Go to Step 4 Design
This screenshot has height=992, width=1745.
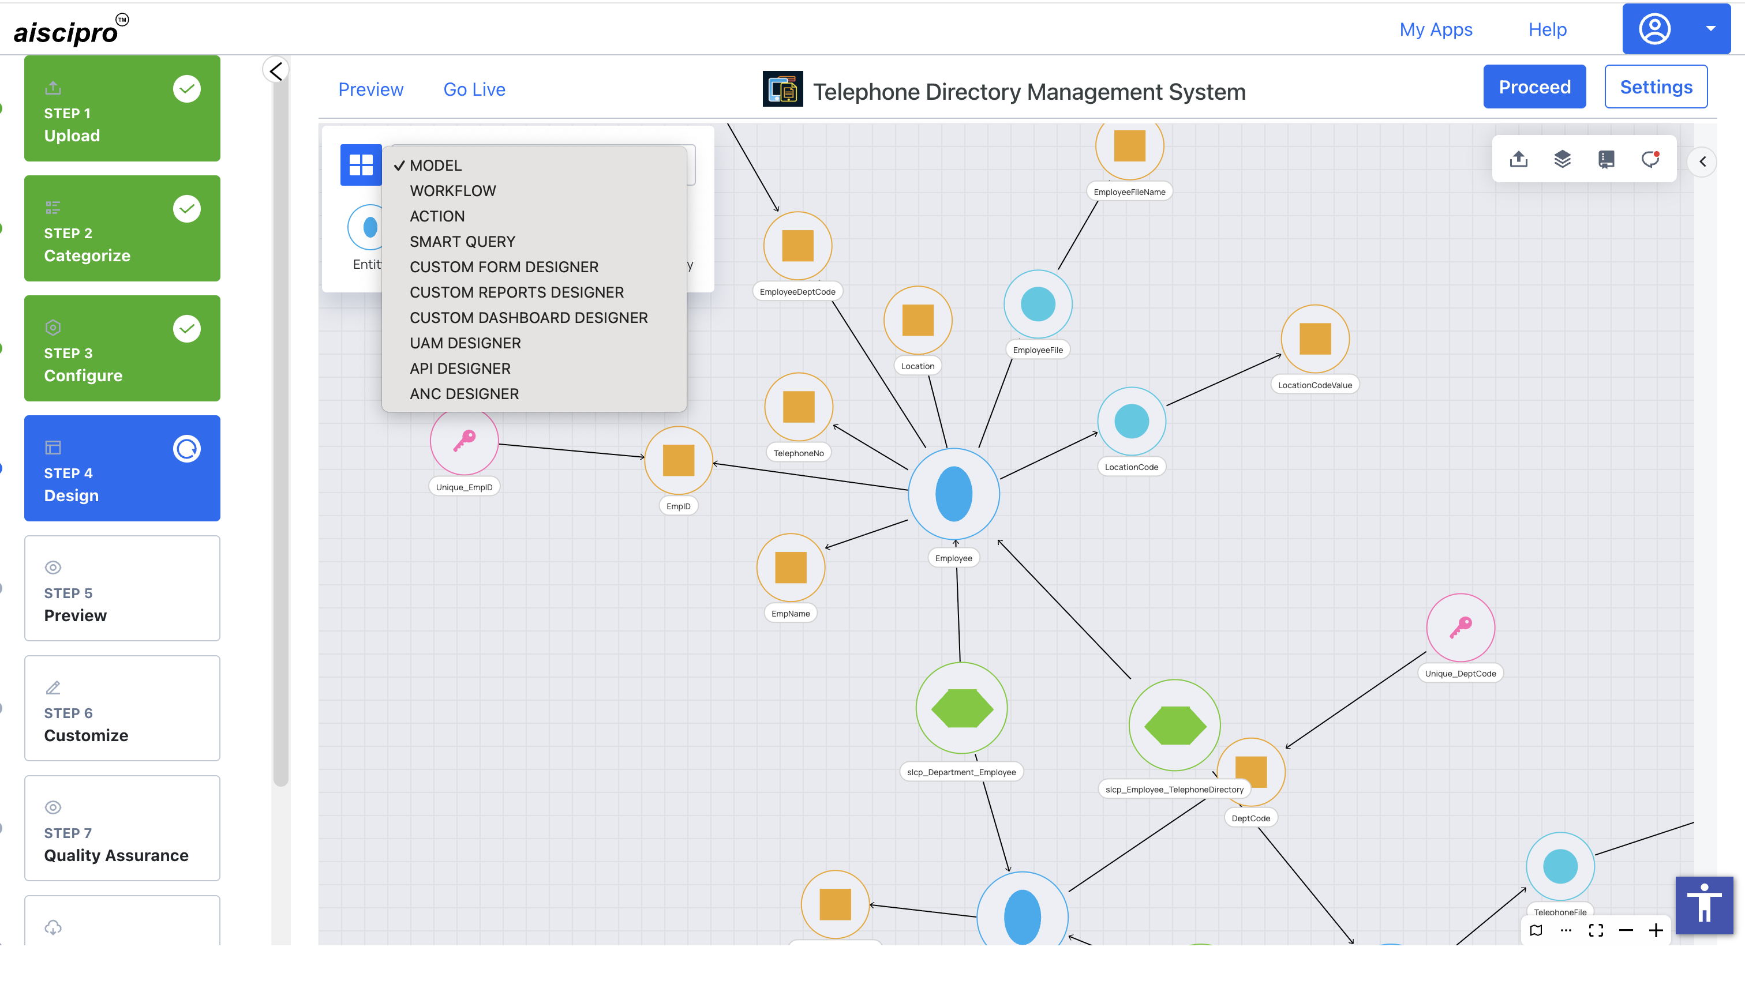point(122,468)
